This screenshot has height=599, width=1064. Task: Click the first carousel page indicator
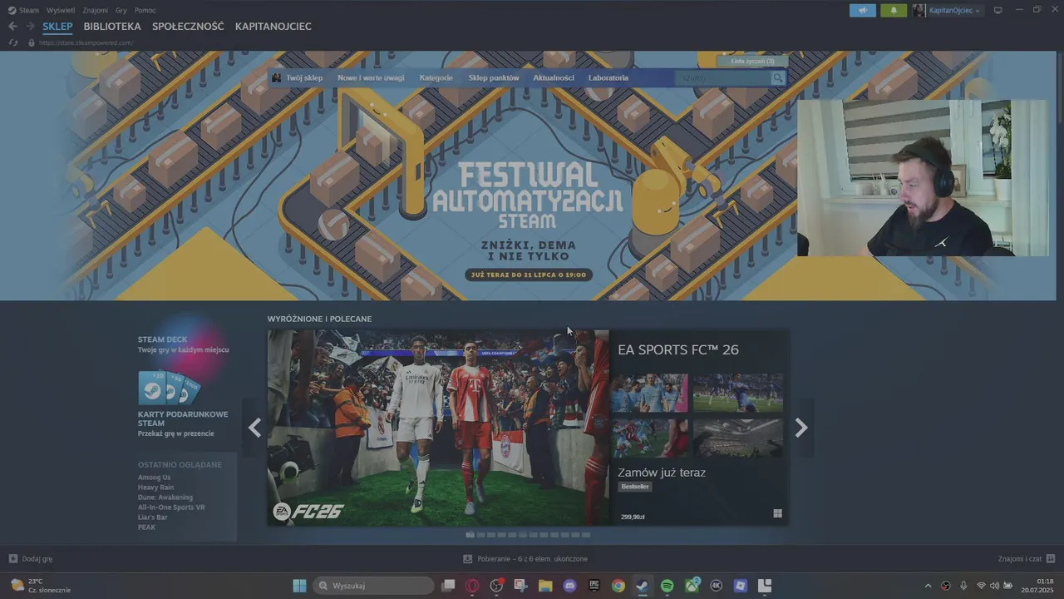[x=470, y=535]
